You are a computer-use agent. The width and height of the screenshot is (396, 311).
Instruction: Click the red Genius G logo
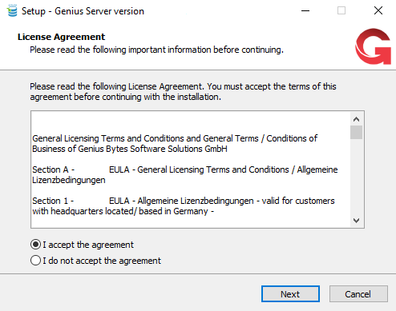point(373,46)
